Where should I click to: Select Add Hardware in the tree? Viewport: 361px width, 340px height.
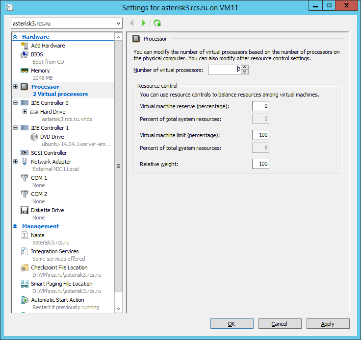(x=48, y=46)
